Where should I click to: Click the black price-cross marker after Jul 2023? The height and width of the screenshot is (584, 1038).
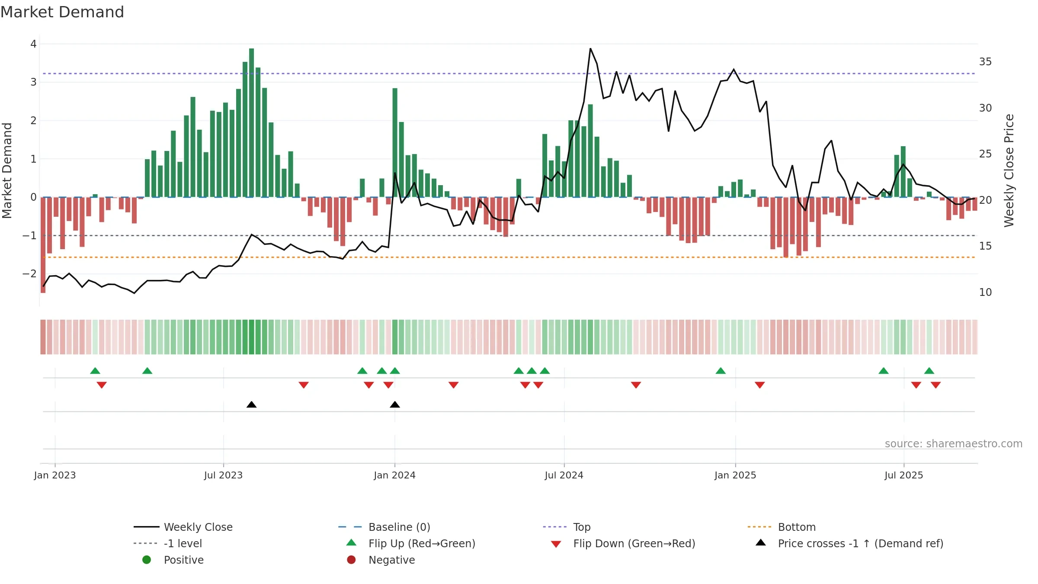coord(252,404)
